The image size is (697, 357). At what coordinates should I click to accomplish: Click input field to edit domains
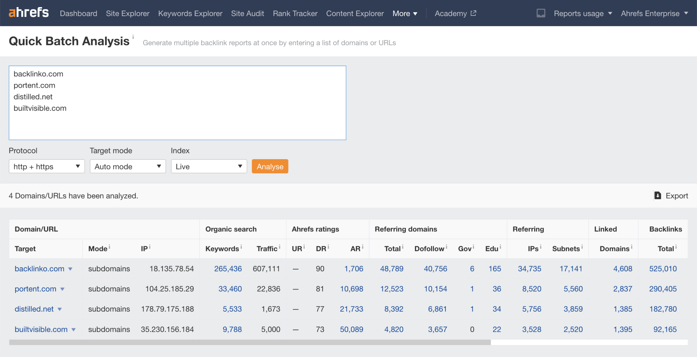[177, 102]
